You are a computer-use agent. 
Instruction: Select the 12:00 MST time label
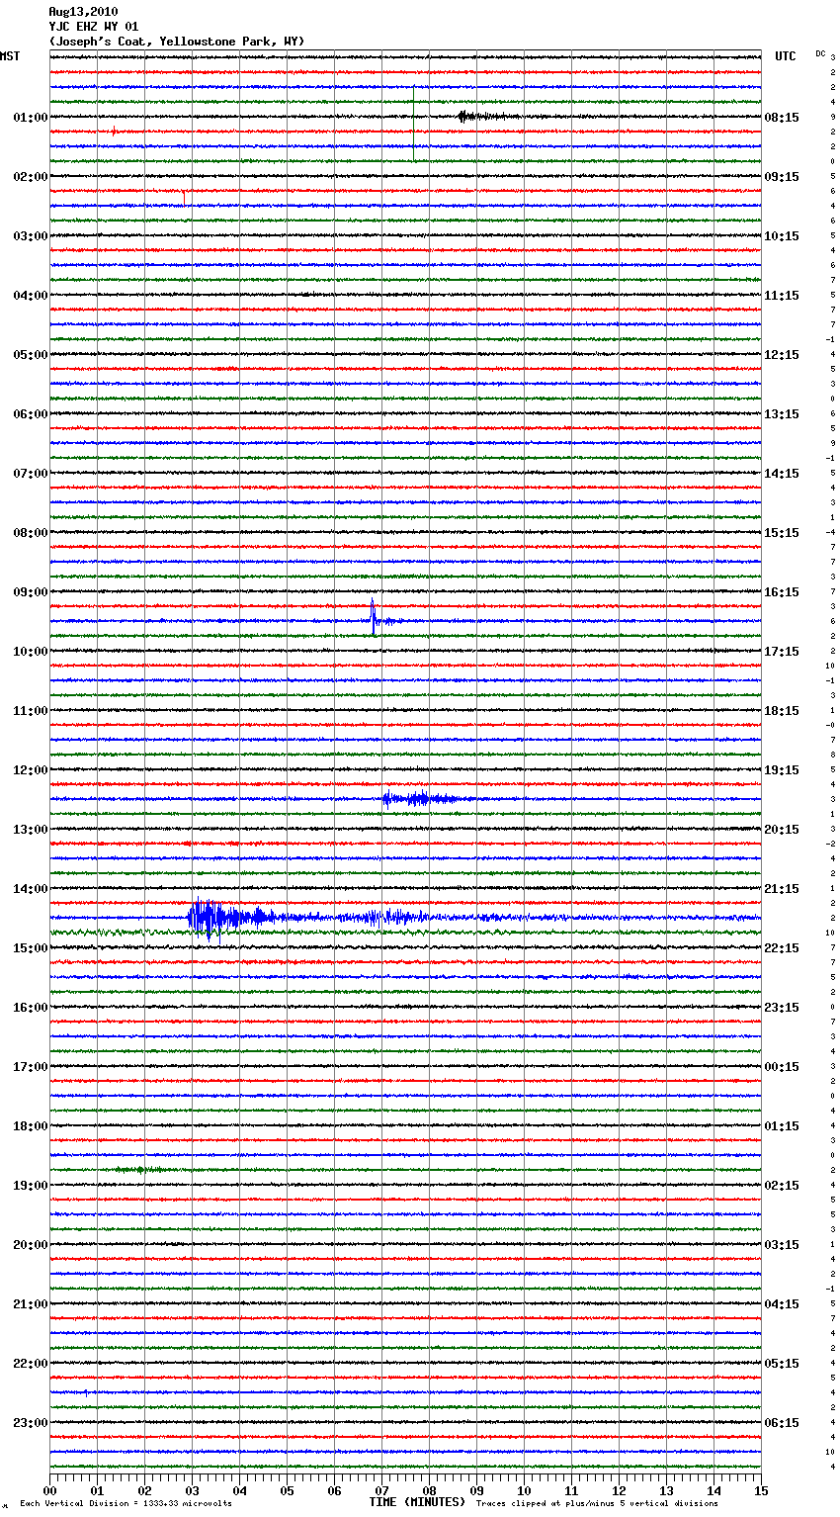31,770
